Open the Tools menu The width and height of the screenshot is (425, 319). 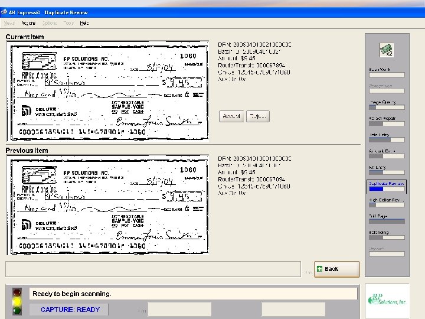click(x=68, y=23)
